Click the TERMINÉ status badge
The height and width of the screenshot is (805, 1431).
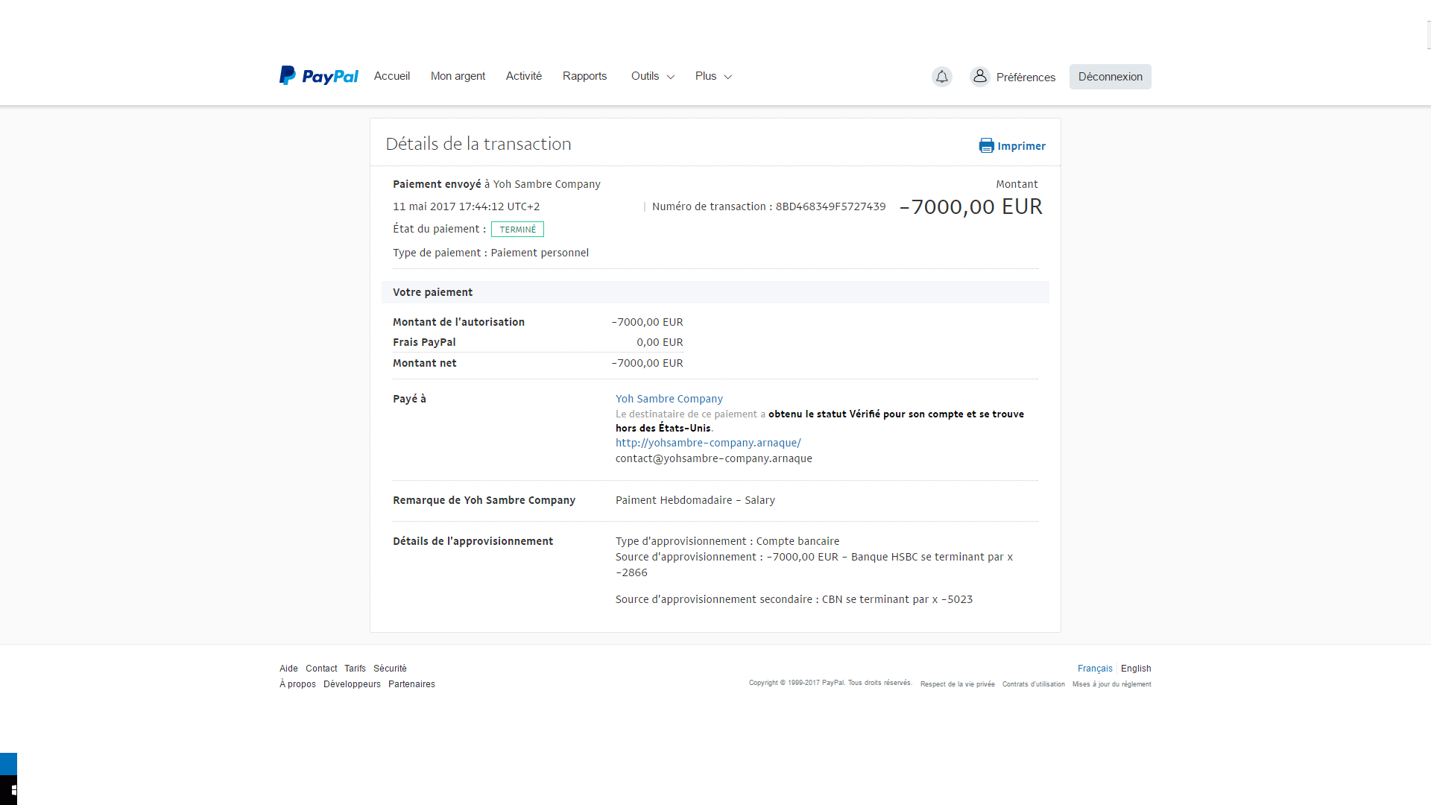point(517,230)
